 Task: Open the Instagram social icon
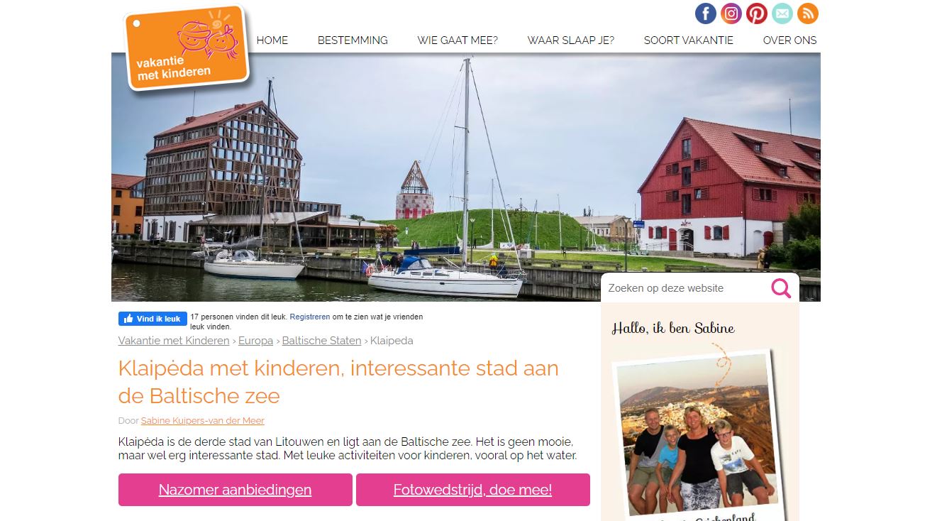(731, 13)
